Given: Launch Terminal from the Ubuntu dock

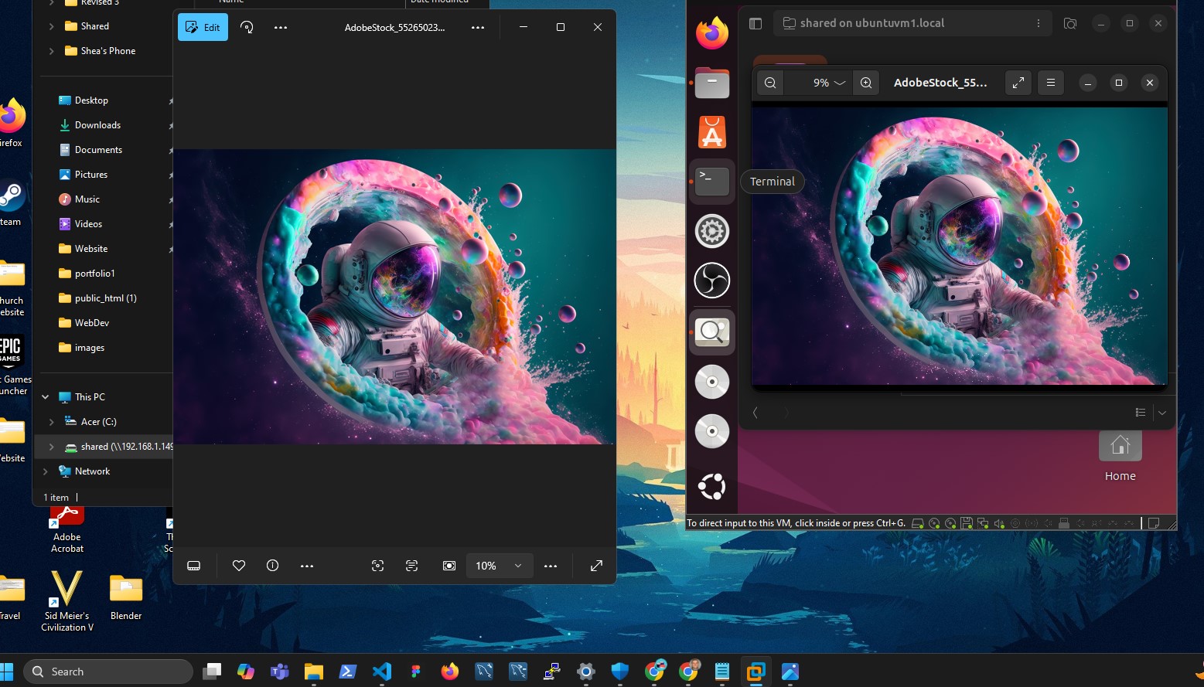Looking at the screenshot, I should 711,181.
